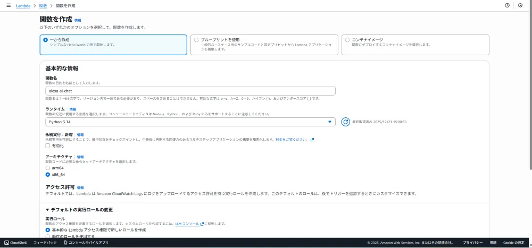The width and height of the screenshot is (532, 248).
Task: Open the Python 3.14 runtime dropdown
Action: (x=190, y=122)
